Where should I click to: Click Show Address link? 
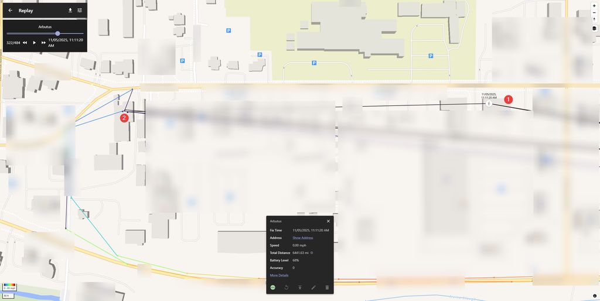tap(303, 238)
